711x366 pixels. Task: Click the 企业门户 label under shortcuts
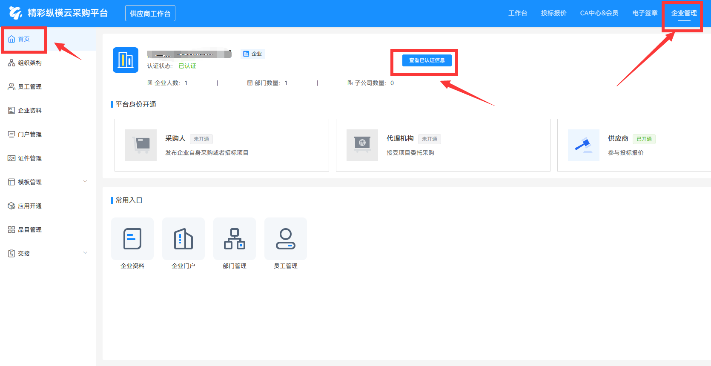(183, 266)
